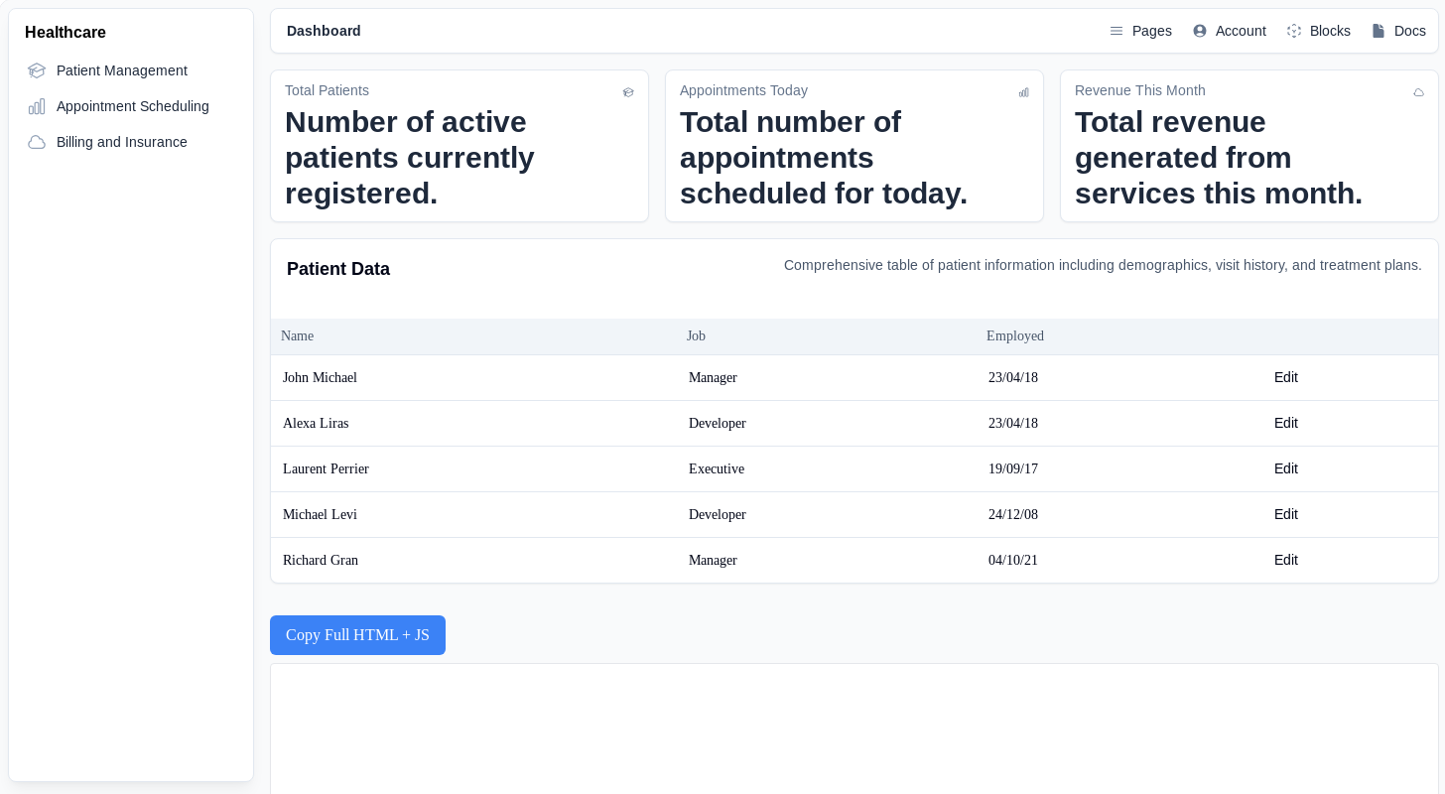Click the user circle icon next to Account

(1200, 31)
